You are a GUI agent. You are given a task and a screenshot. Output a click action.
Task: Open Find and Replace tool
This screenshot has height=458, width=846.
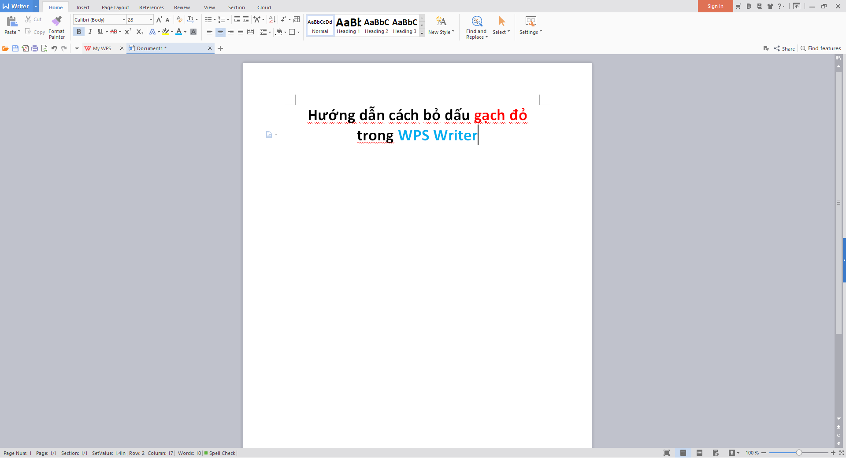(477, 27)
